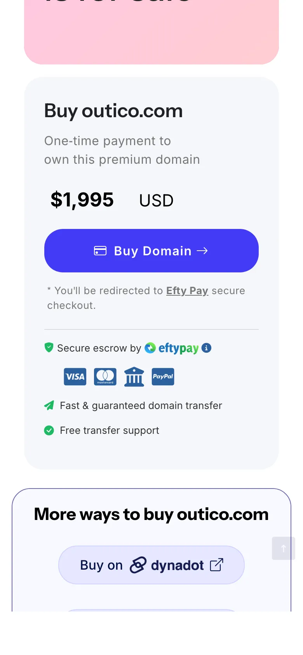Screen dimensions: 303x655
Task: Click the PayPal payment icon
Action: click(163, 376)
